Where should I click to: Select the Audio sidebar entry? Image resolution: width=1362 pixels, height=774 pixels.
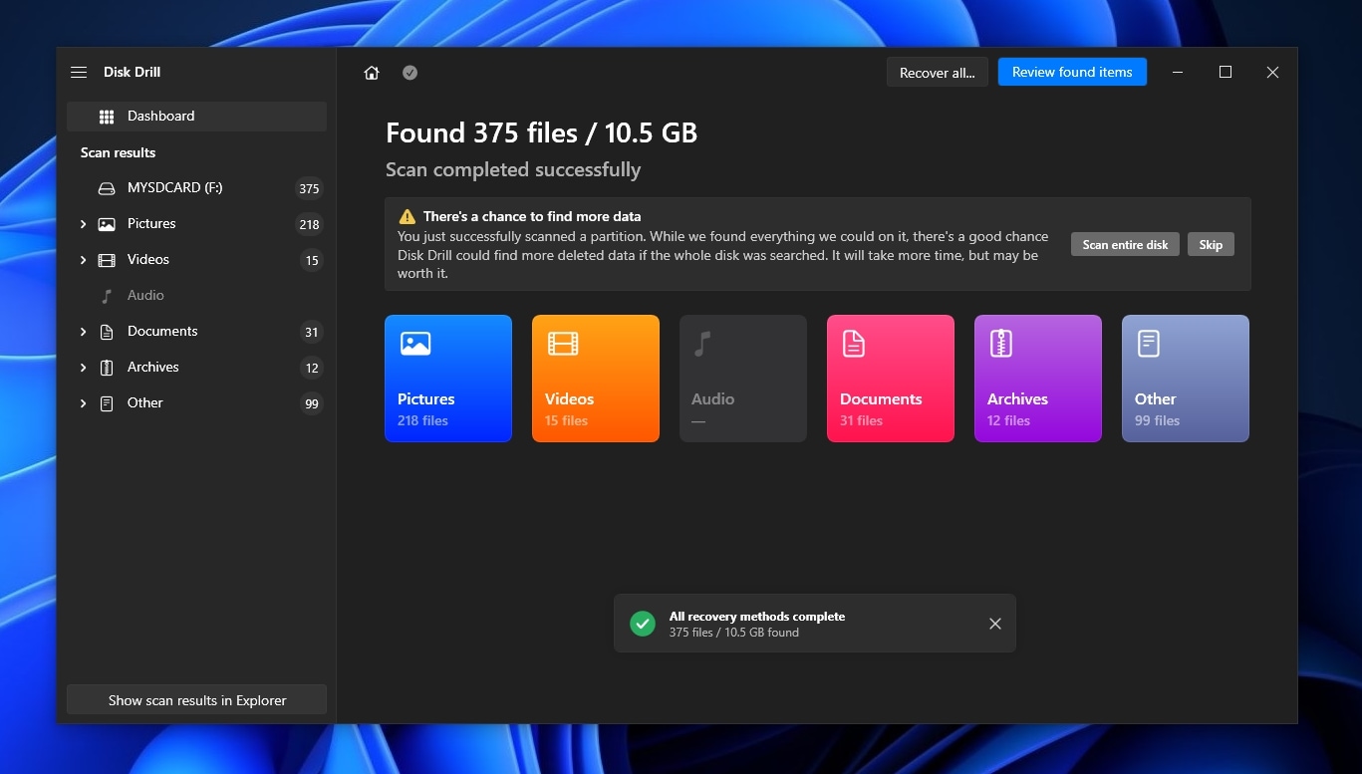[x=196, y=296]
